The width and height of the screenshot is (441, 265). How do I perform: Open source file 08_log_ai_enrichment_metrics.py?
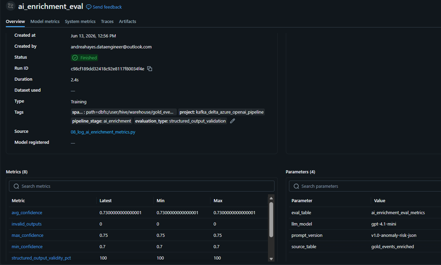point(103,132)
